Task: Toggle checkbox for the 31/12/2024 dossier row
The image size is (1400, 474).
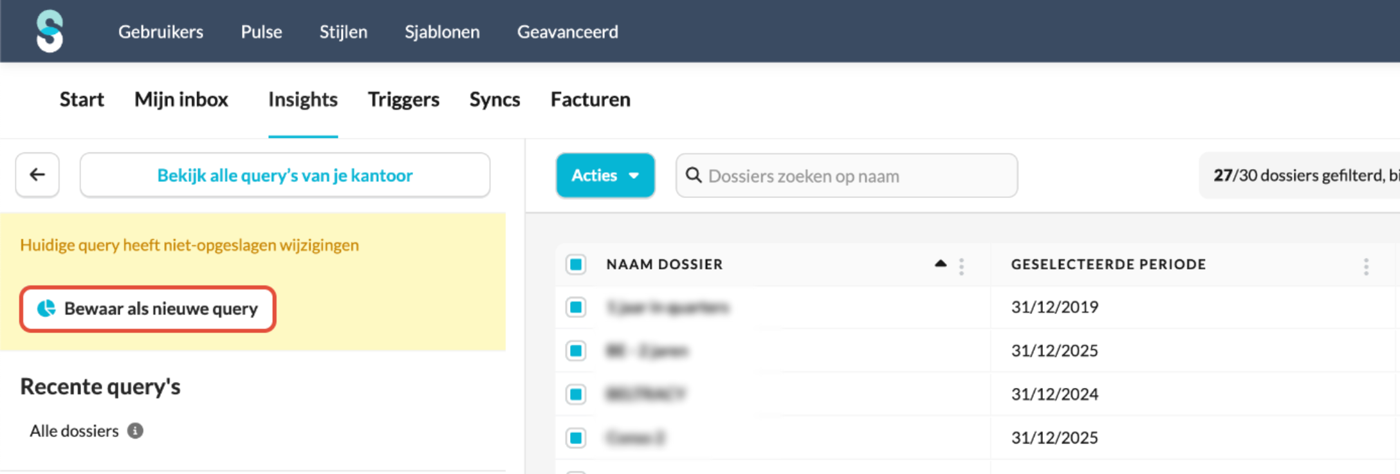Action: (576, 394)
